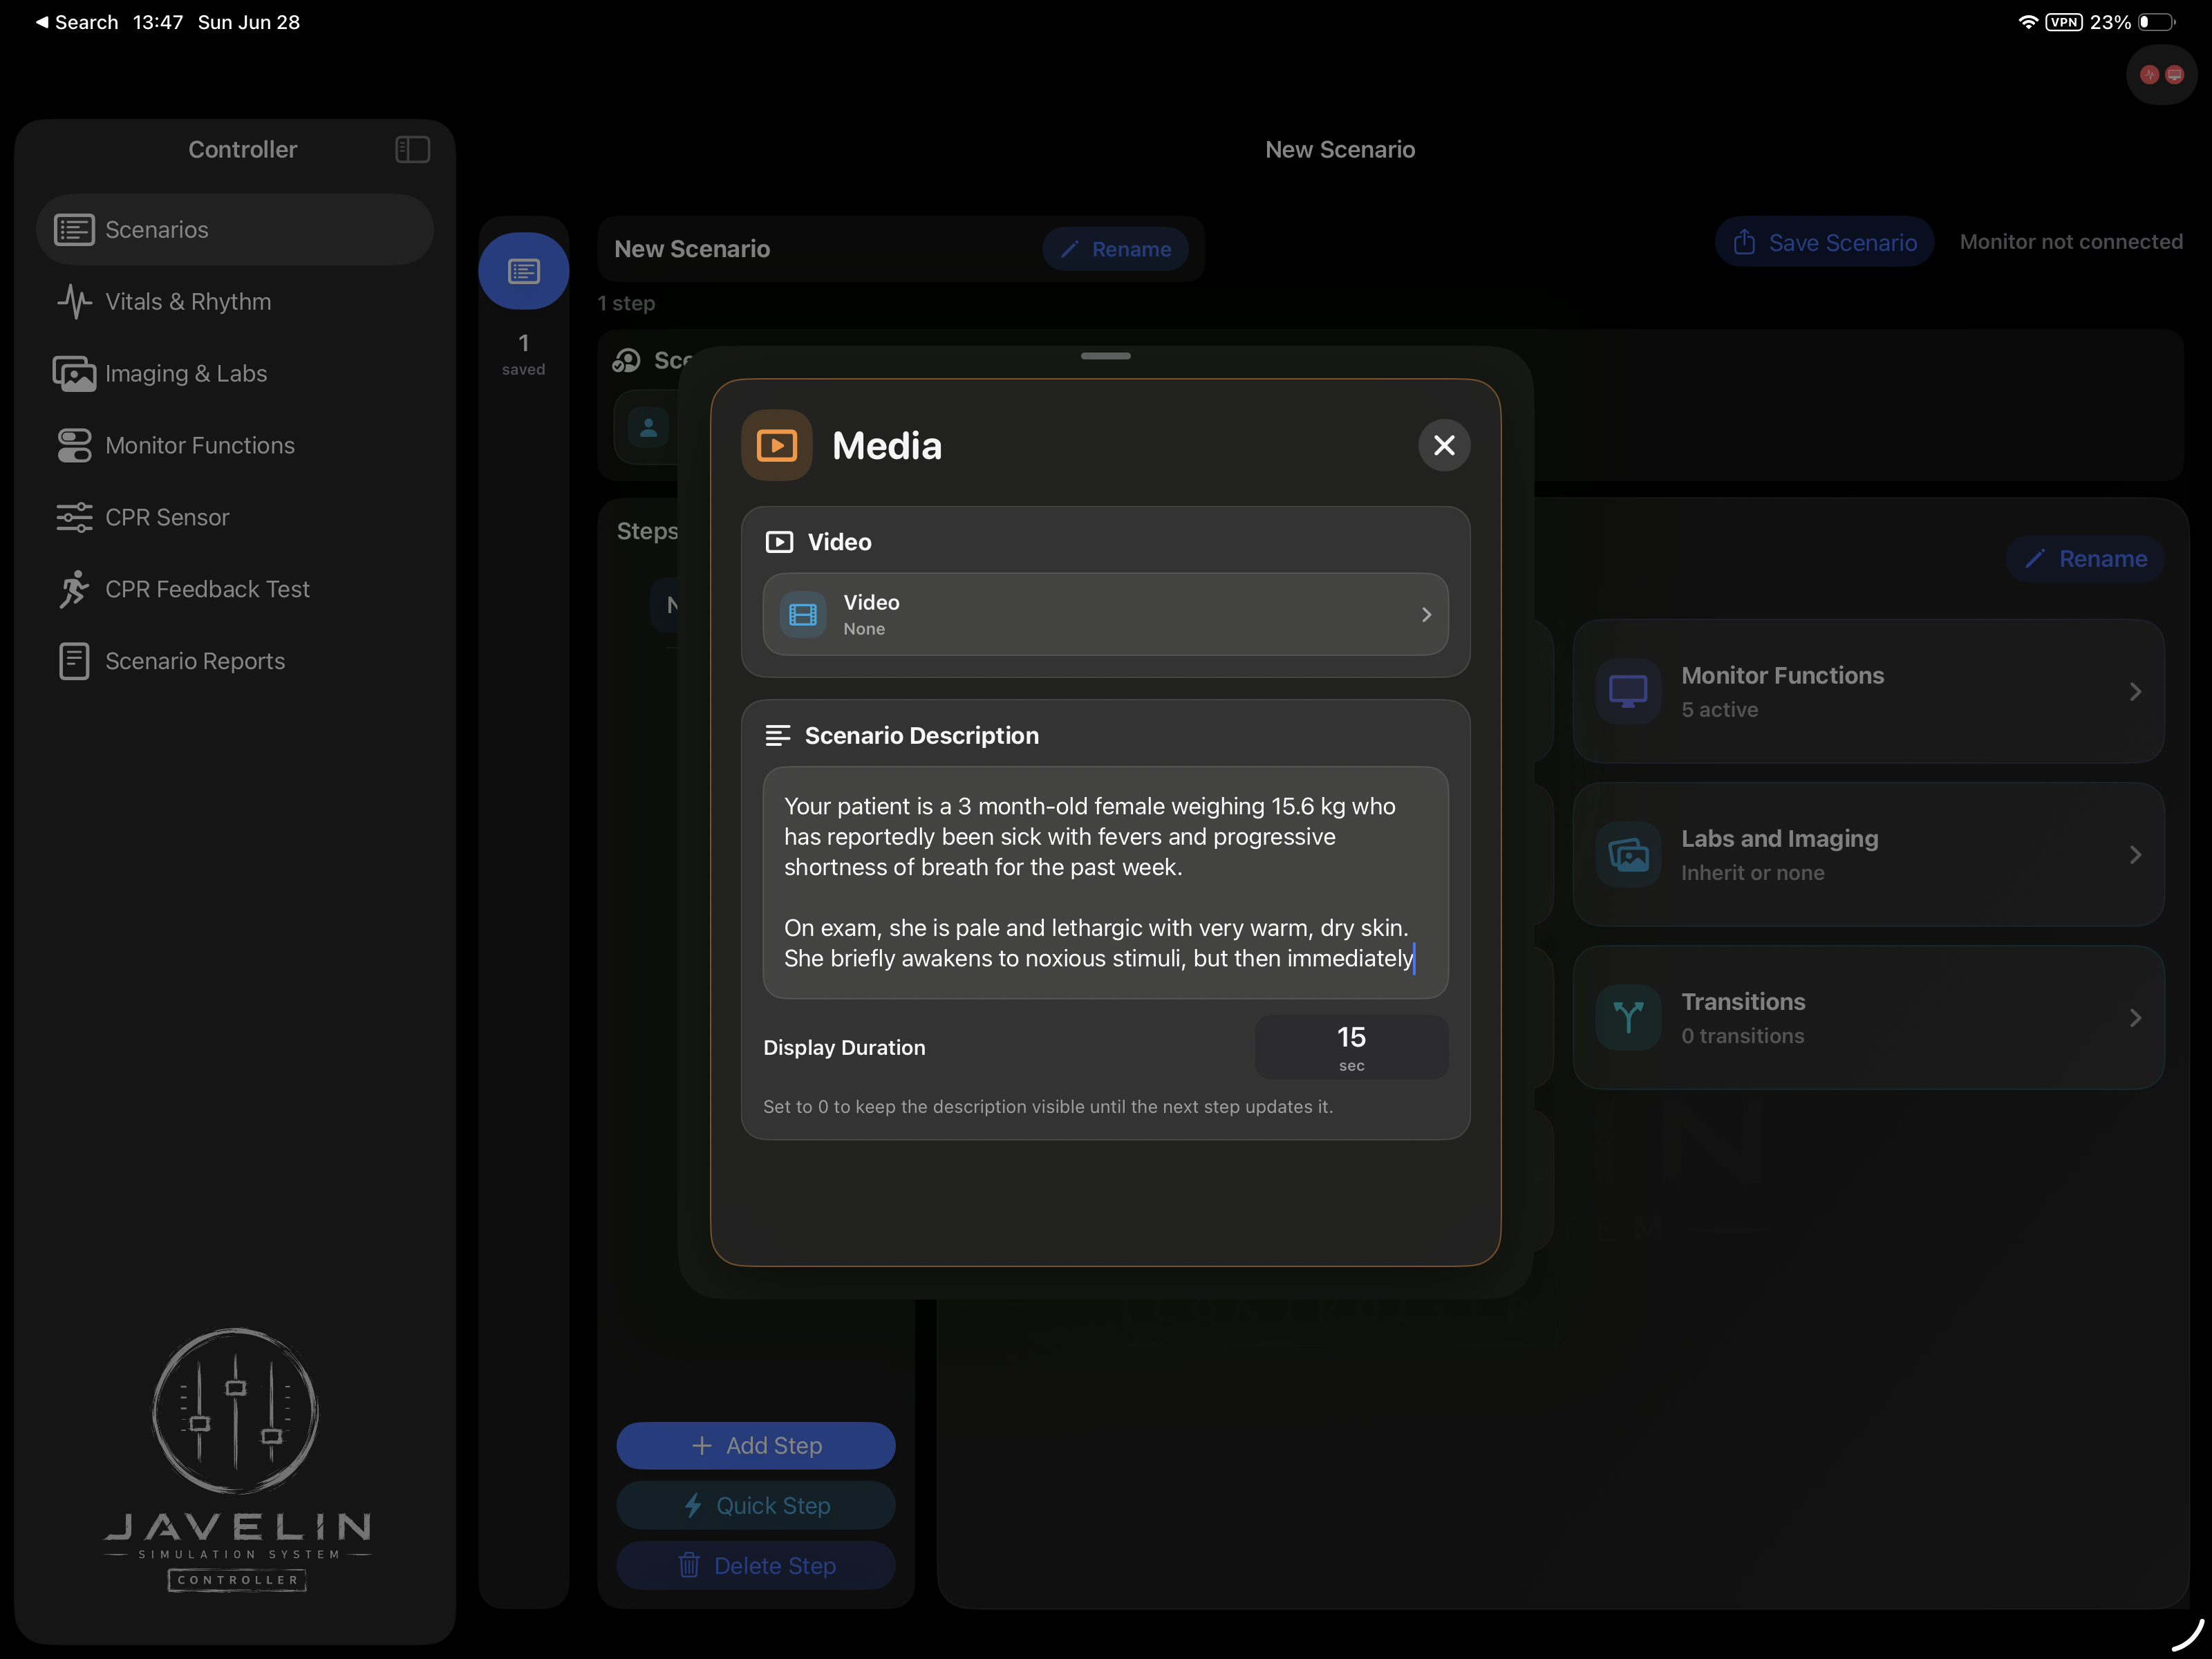Image resolution: width=2212 pixels, height=1659 pixels.
Task: Click Quick Step button
Action: point(756,1505)
